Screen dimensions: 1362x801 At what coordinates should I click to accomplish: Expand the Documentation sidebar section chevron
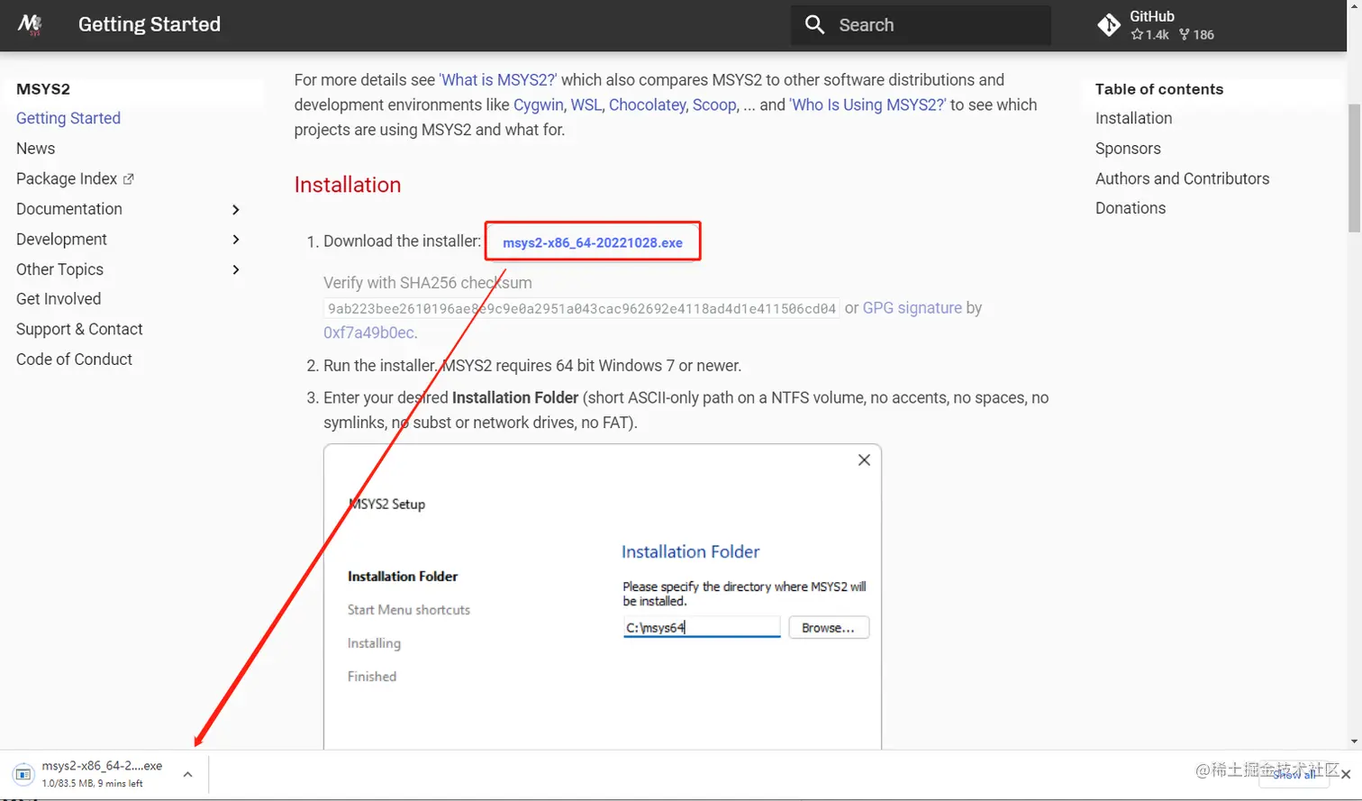tap(236, 209)
